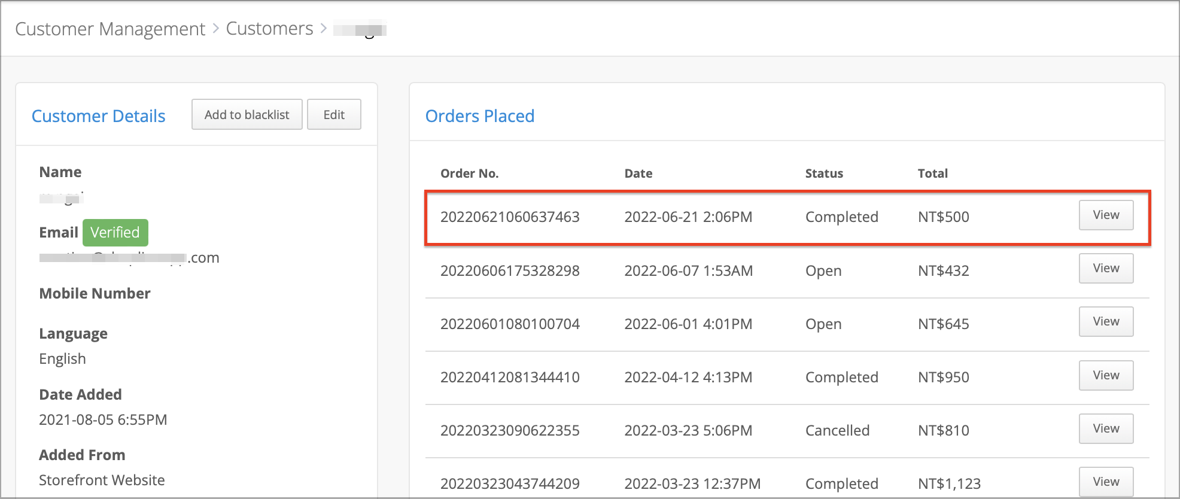Click date 2022-06-01 4:01PM
1180x499 pixels.
coord(688,324)
